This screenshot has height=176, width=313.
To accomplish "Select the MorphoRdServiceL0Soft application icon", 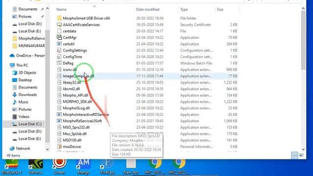I will [59, 121].
